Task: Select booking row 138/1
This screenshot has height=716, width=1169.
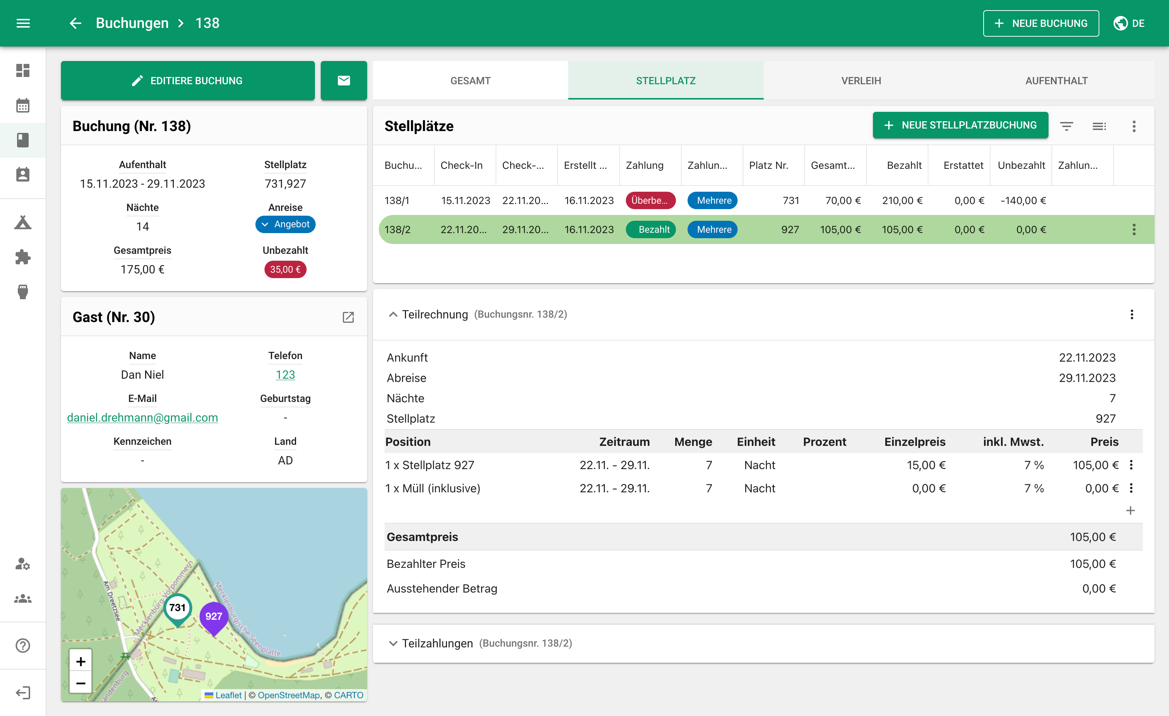Action: 763,201
